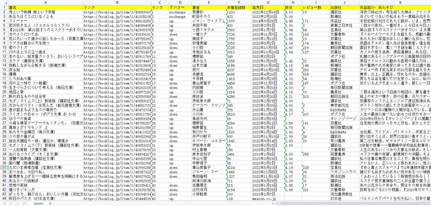Go to the last sheet with the navigation arrow
431x206 pixels.
[24, 203]
